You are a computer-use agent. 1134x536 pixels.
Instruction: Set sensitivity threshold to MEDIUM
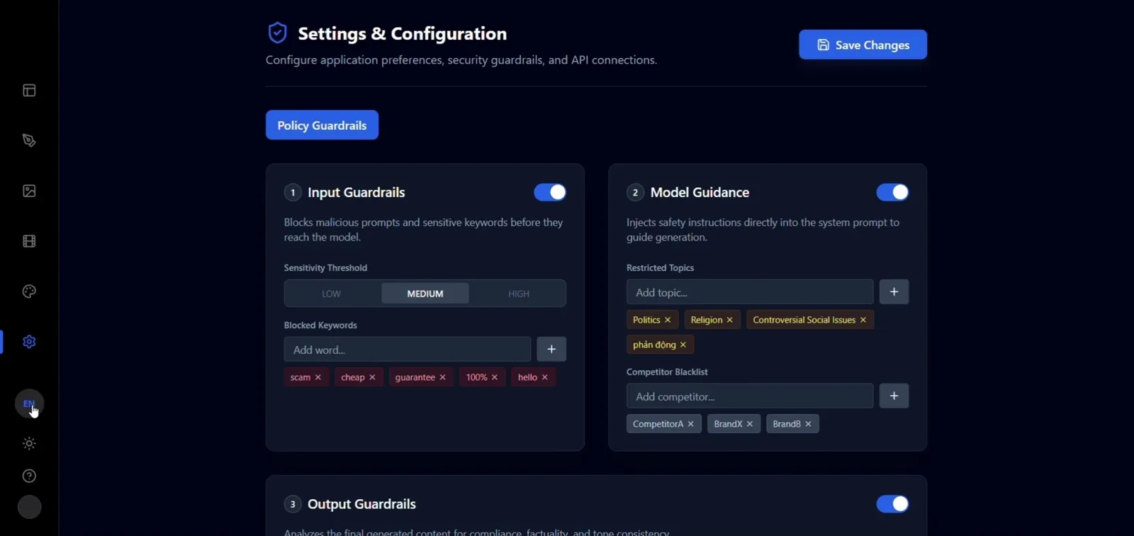pos(425,294)
